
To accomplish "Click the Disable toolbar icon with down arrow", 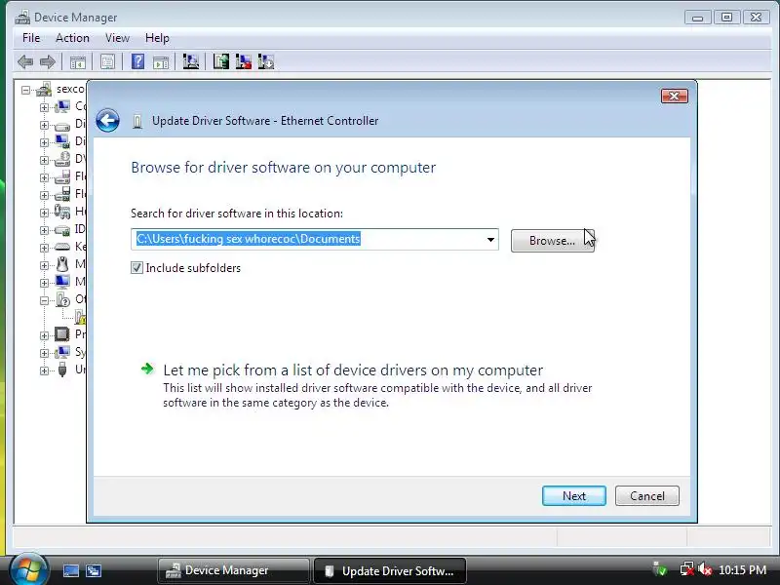I will [x=266, y=61].
